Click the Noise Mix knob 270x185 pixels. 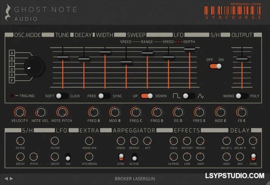pyautogui.click(x=89, y=141)
